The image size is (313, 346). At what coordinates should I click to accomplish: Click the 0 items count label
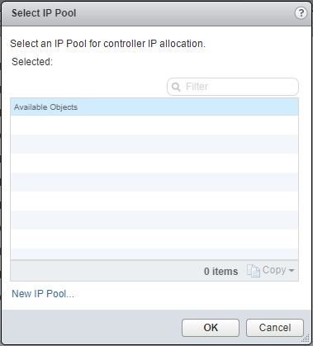tap(221, 272)
